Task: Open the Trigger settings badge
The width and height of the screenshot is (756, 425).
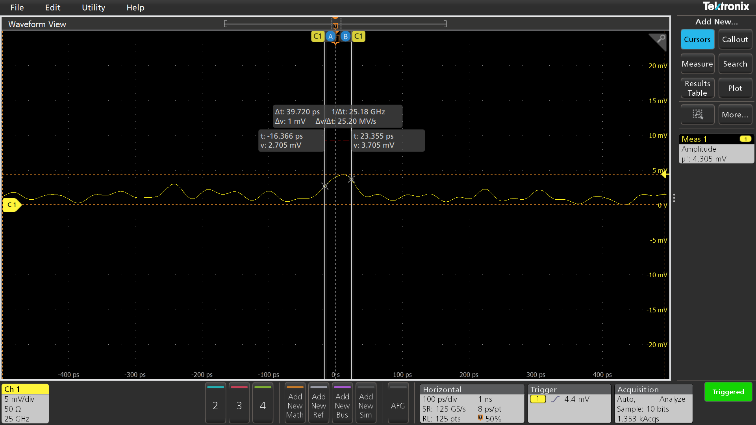Action: tap(569, 404)
